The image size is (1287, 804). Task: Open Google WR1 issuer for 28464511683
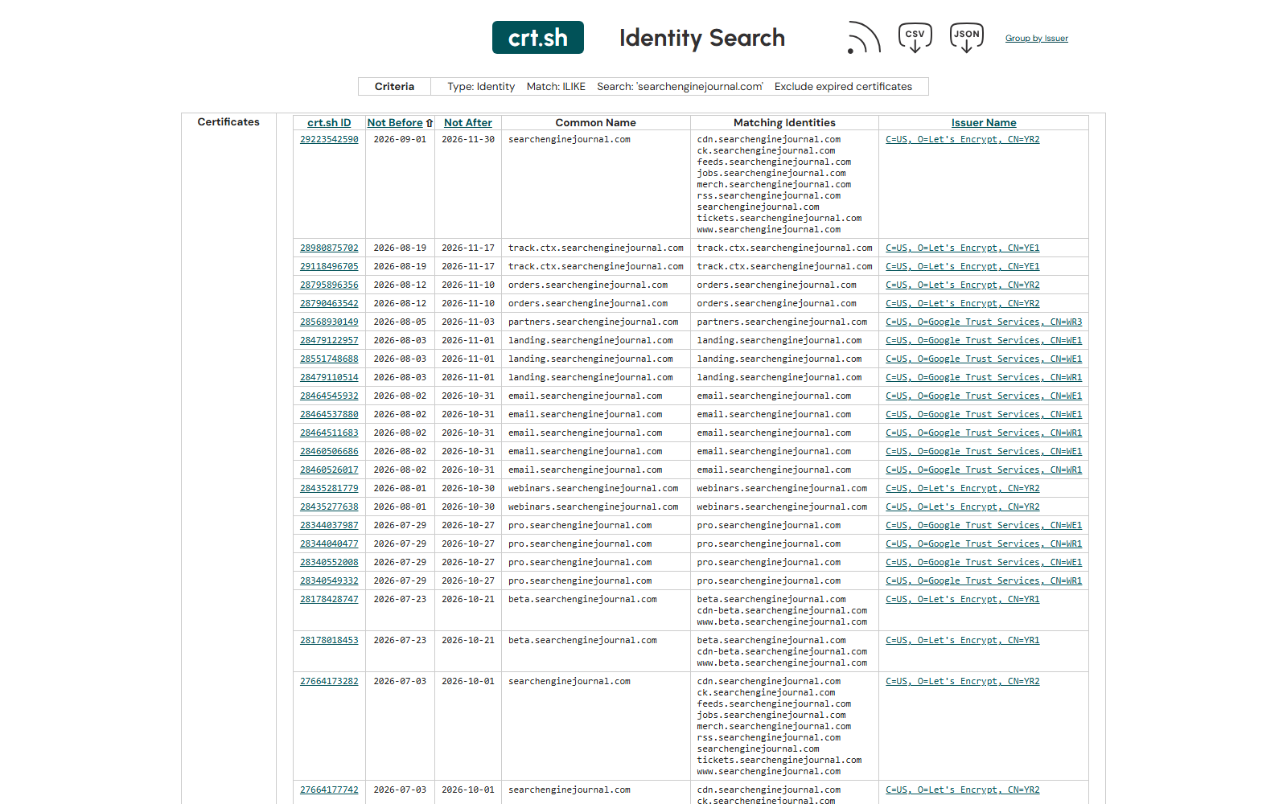click(x=984, y=433)
